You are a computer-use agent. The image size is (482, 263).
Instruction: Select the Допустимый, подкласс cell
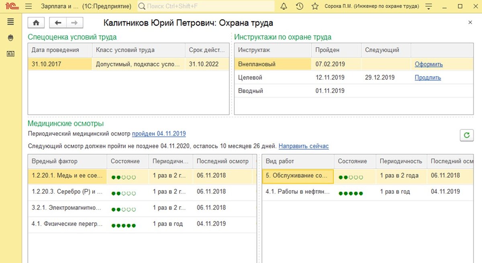pyautogui.click(x=139, y=64)
